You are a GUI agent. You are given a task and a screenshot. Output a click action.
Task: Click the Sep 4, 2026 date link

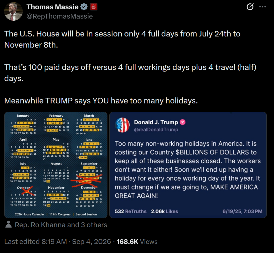click(92, 242)
